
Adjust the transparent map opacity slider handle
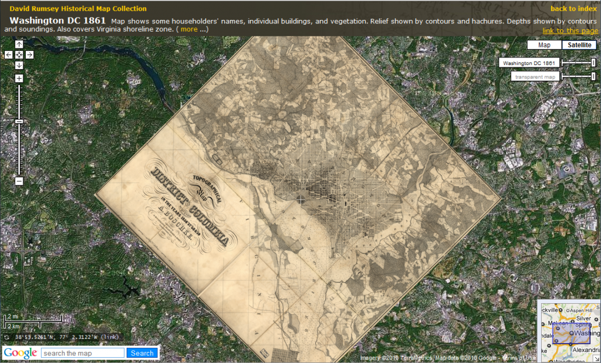pyautogui.click(x=594, y=77)
